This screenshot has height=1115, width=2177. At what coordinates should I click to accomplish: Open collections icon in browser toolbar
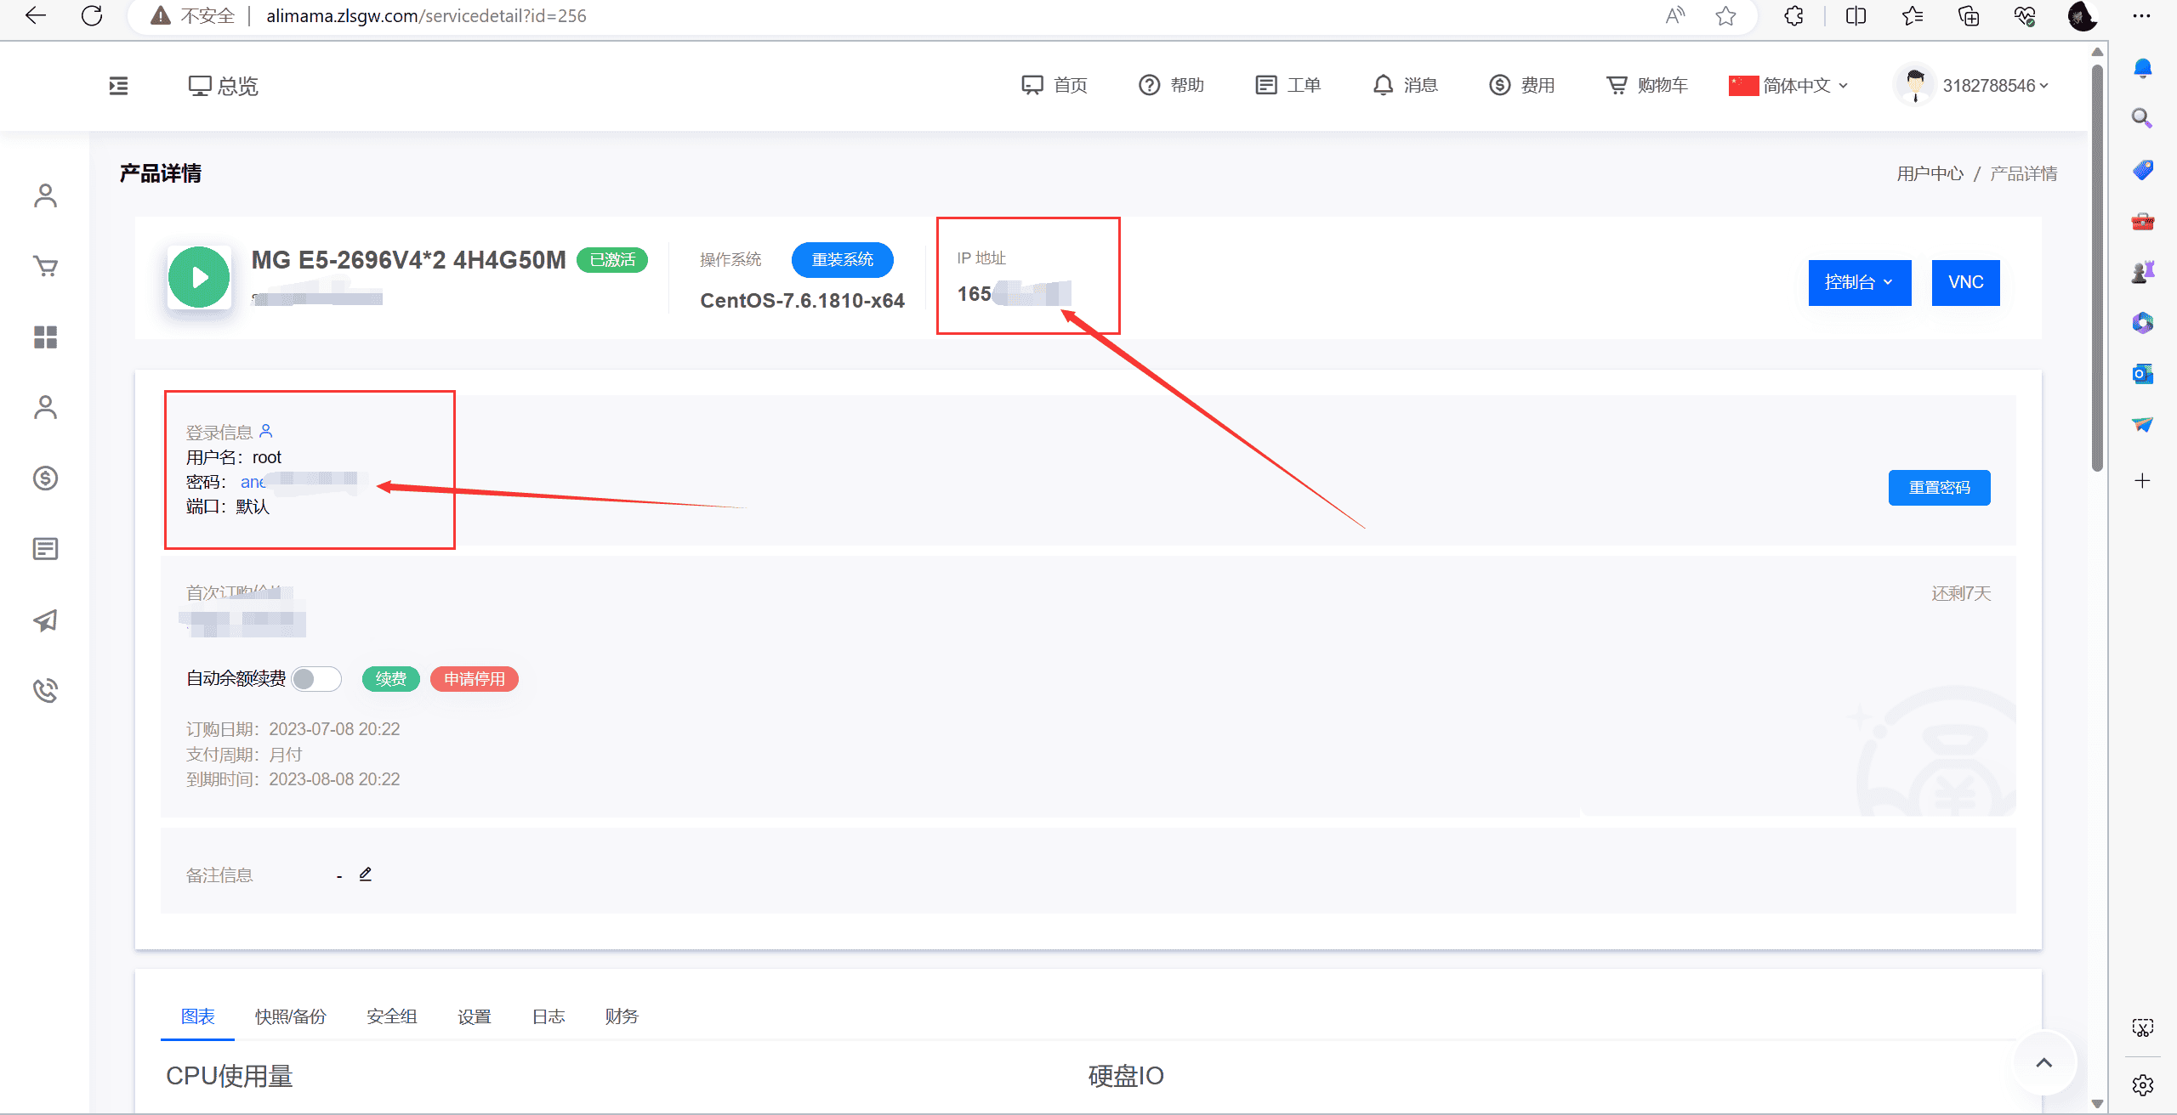click(1969, 15)
